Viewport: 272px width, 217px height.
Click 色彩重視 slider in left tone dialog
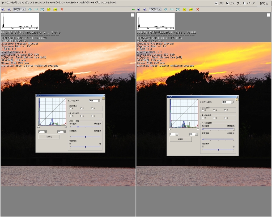[85, 127]
